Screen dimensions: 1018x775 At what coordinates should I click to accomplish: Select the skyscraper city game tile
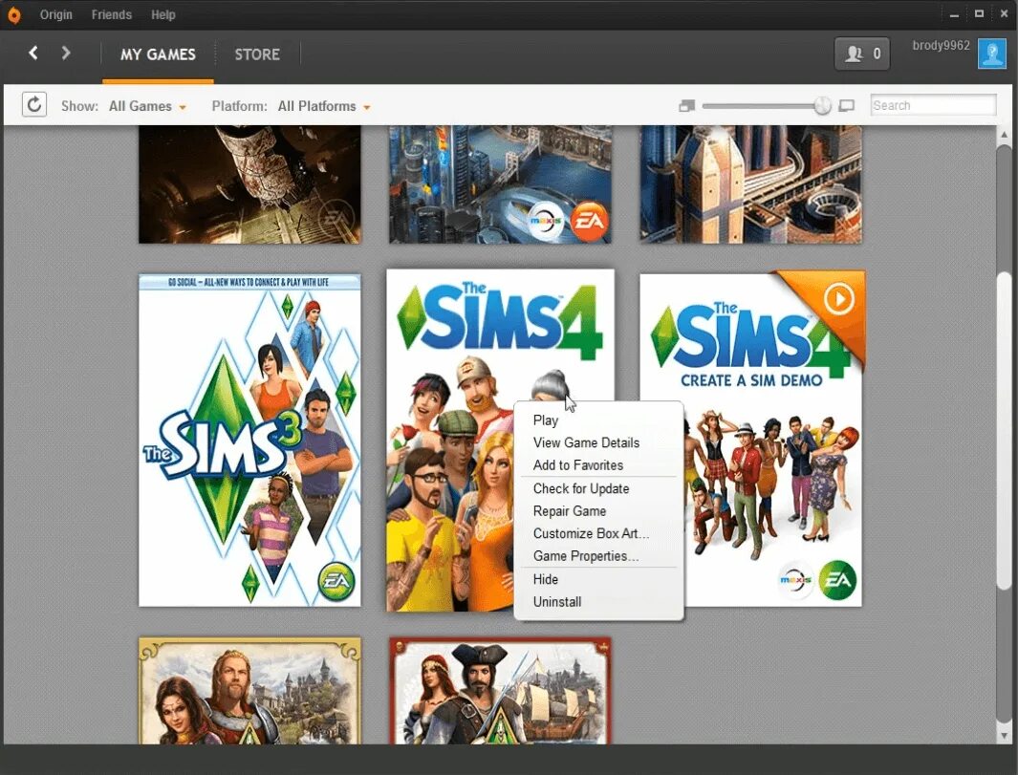tap(750, 185)
